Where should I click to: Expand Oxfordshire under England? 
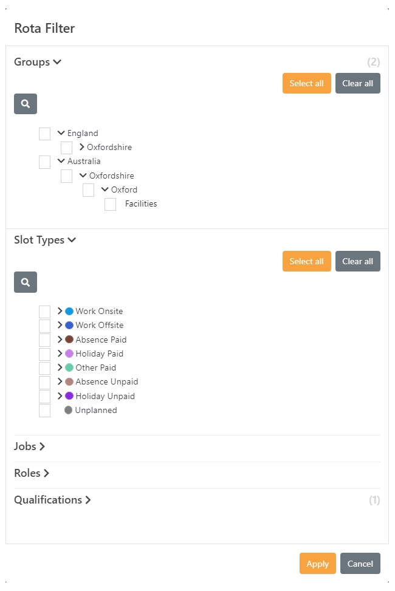pos(82,147)
